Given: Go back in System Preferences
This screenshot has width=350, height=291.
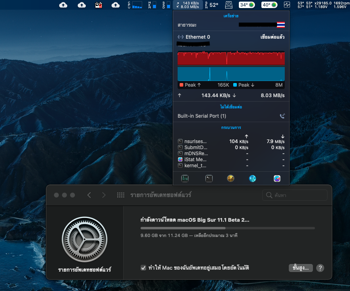Looking at the screenshot, I should click(x=89, y=195).
